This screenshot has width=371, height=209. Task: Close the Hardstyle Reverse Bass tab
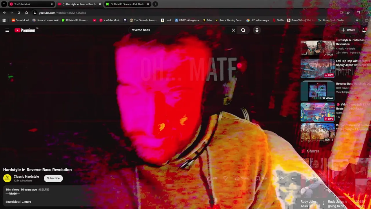click(x=100, y=4)
